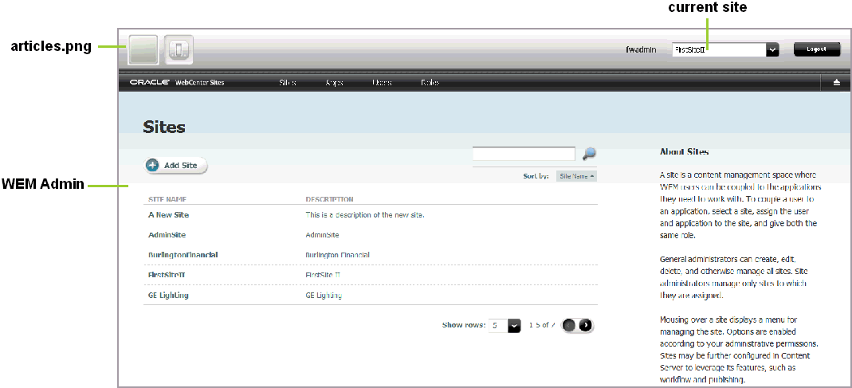Click the 'Burlington Financial' description cell
This screenshot has height=388, width=852.
point(337,254)
